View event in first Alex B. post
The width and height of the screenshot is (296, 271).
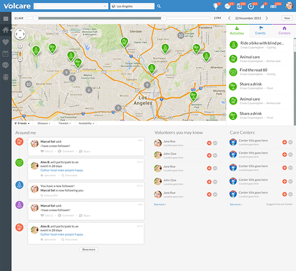pyautogui.click(x=70, y=175)
